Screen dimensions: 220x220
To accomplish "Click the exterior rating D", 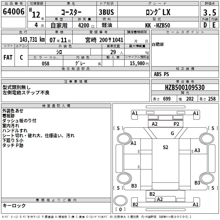I will pos(205,25).
